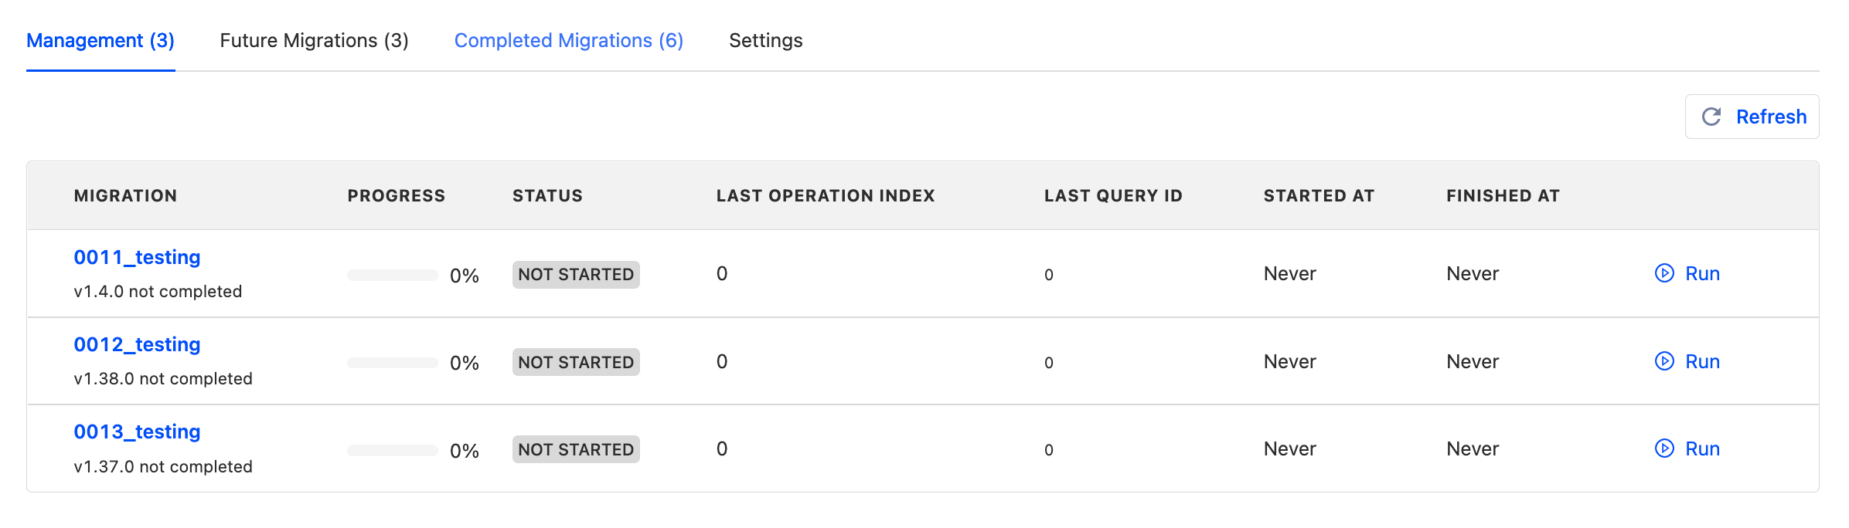
Task: Click the LAST OPERATION INDEX header
Action: click(x=826, y=196)
